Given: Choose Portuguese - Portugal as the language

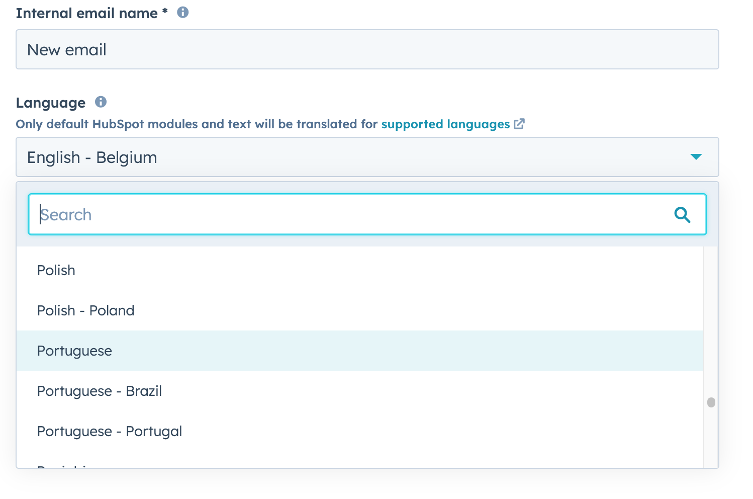Looking at the screenshot, I should [x=110, y=431].
